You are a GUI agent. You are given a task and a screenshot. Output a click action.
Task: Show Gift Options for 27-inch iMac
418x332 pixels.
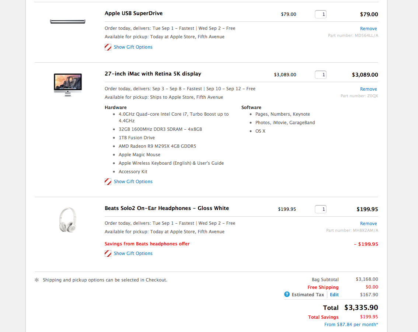coord(133,182)
